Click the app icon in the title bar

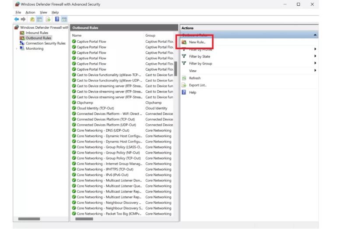pyautogui.click(x=18, y=4)
